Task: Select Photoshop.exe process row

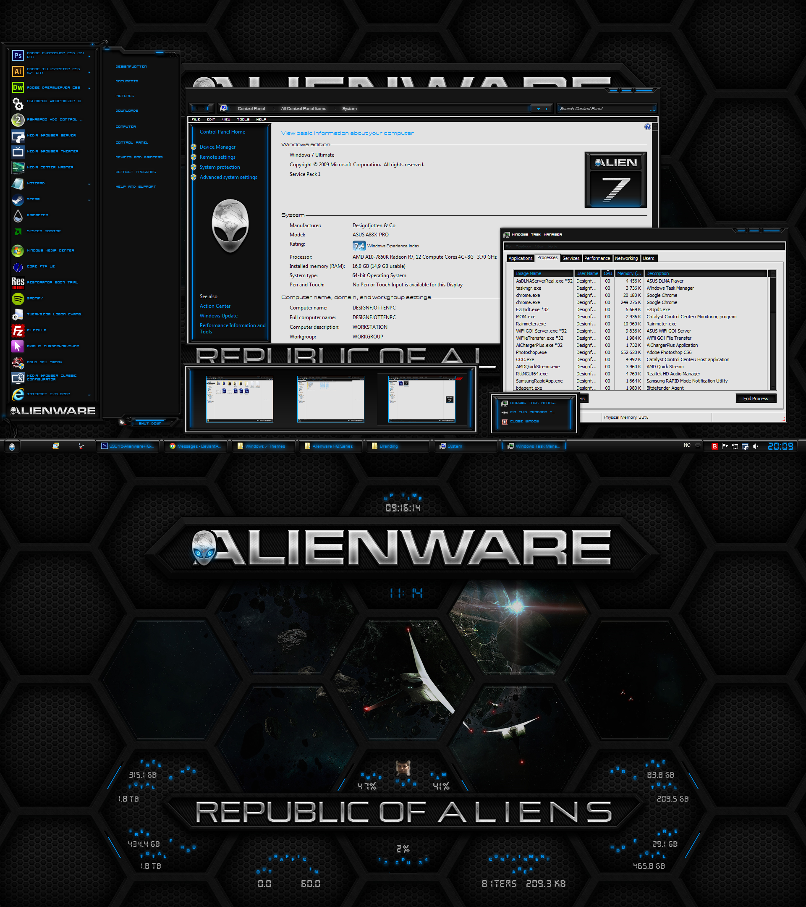Action: coord(641,352)
